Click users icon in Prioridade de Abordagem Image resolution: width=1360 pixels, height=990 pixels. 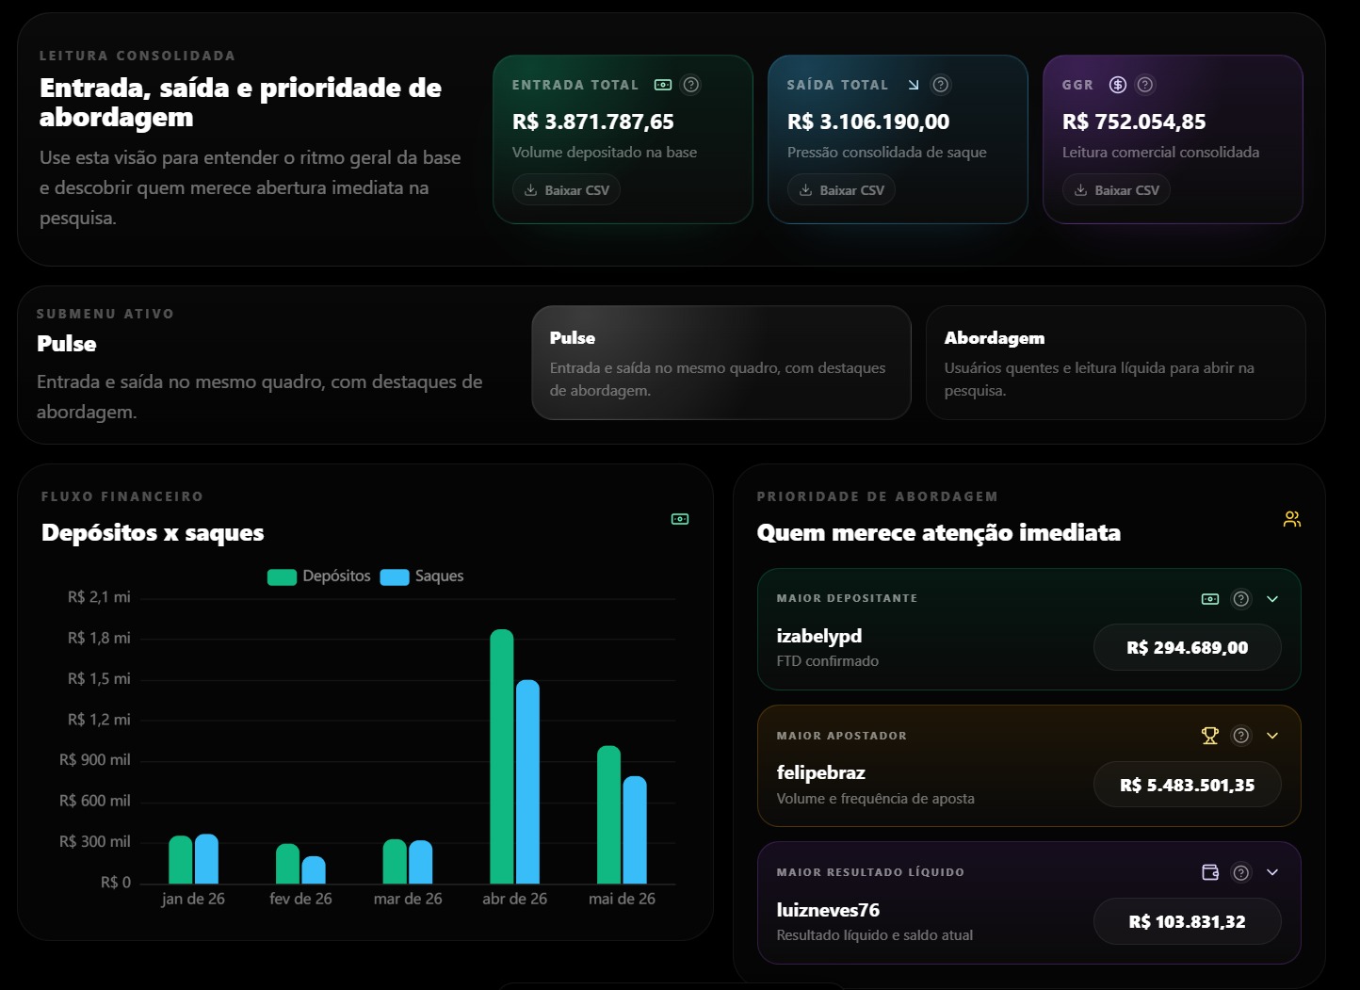(x=1292, y=519)
